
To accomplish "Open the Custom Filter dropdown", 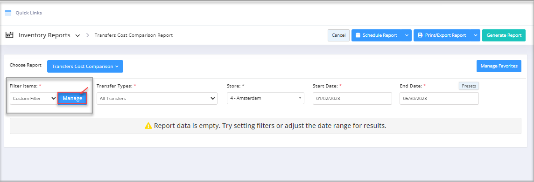I will pyautogui.click(x=34, y=99).
